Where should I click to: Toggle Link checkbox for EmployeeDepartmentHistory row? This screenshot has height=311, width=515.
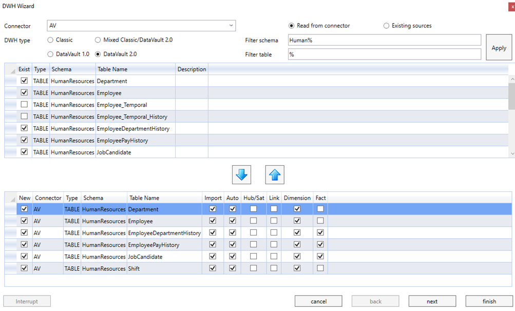click(274, 232)
